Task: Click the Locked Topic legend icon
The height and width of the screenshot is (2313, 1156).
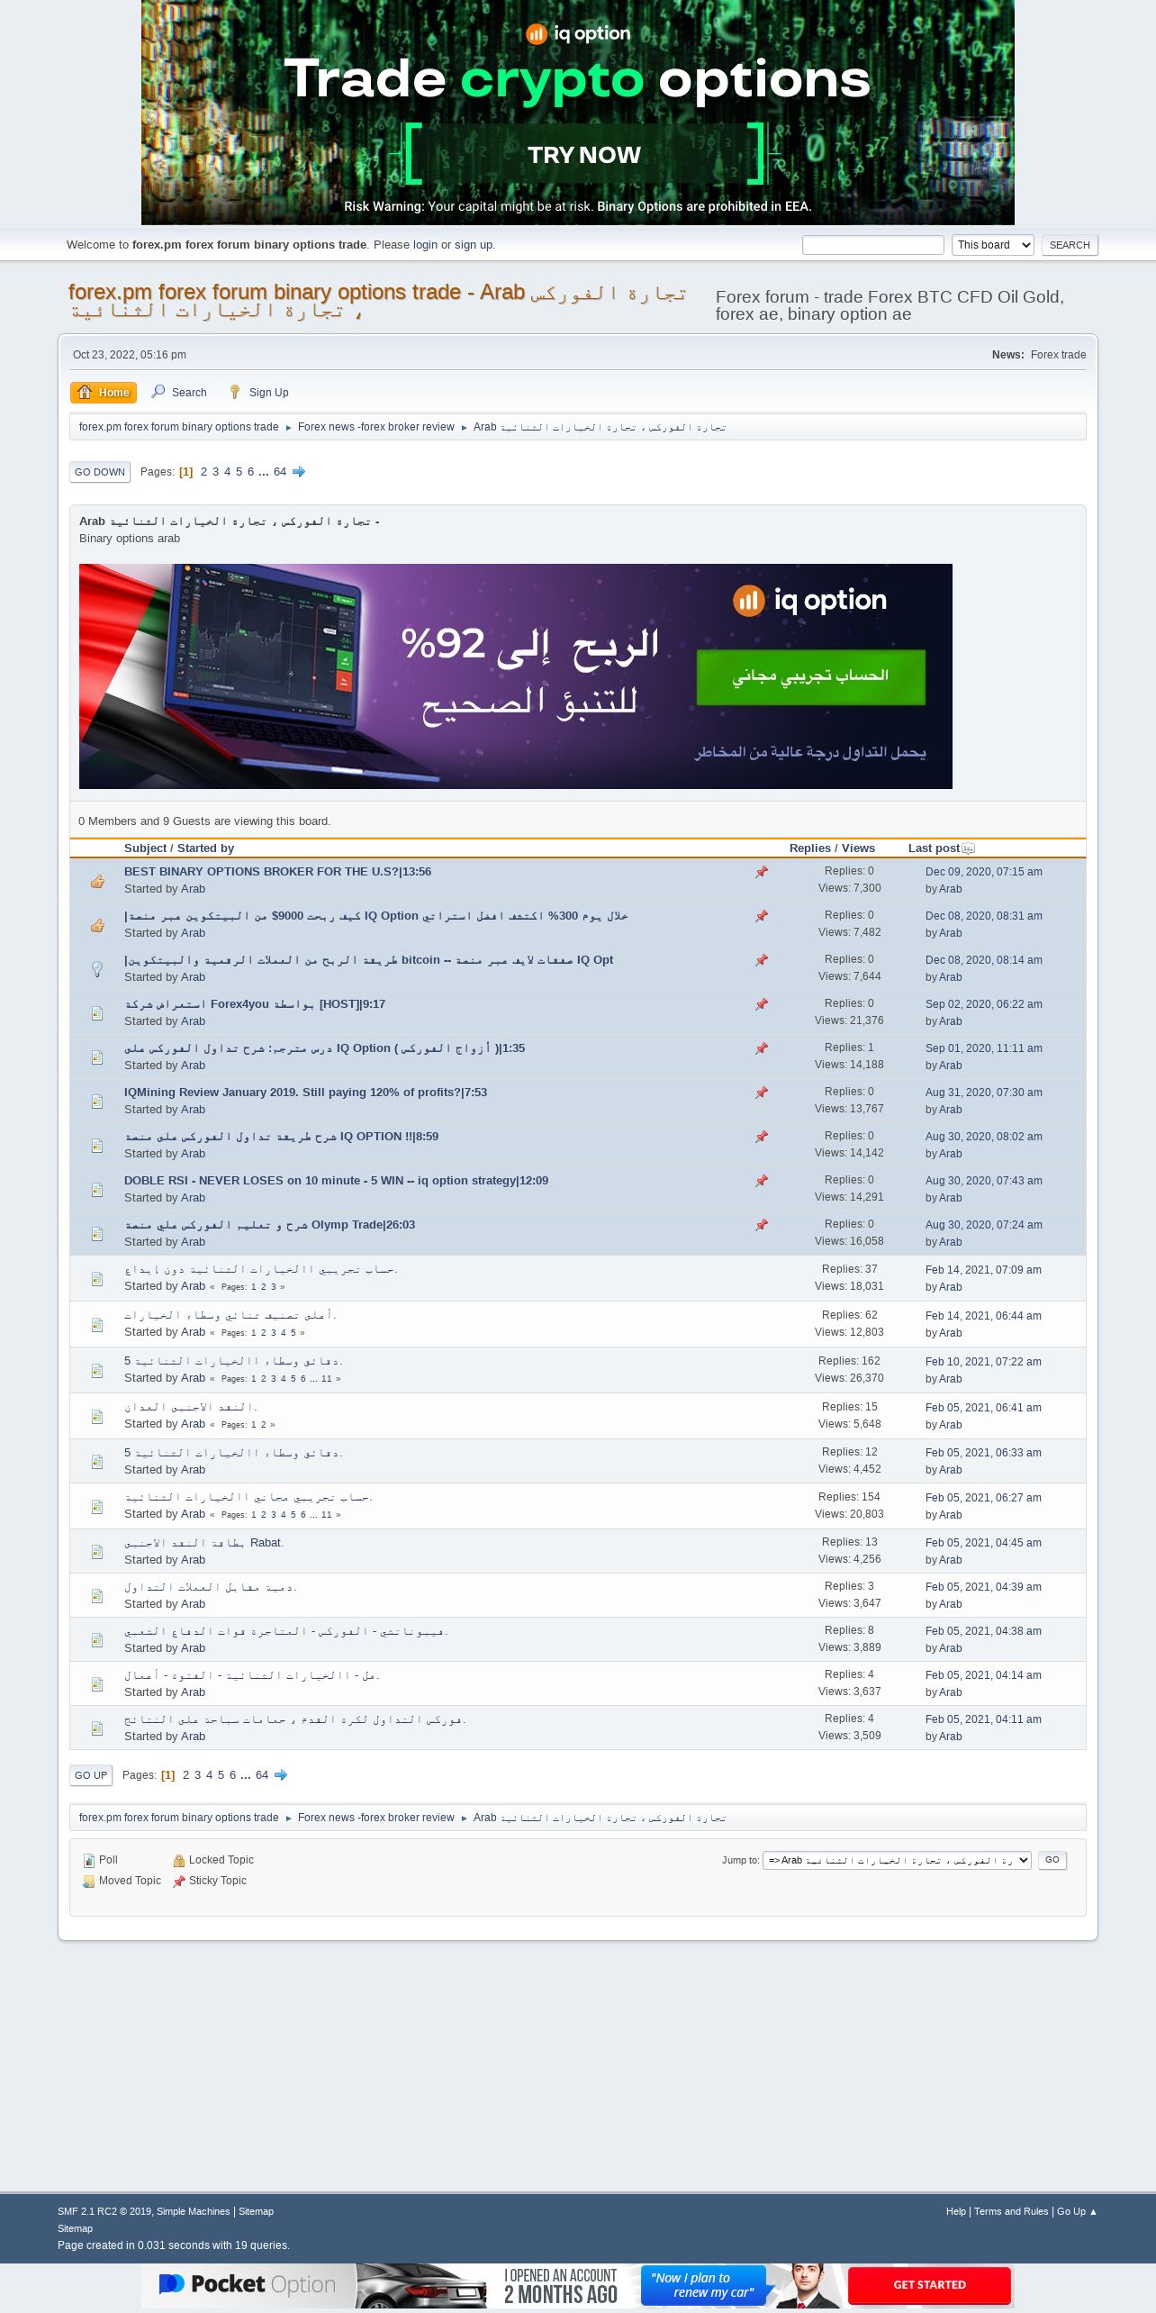Action: [179, 1861]
